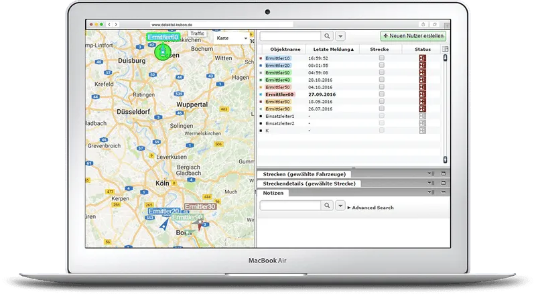
Task: Click the browser share icon
Action: click(423, 24)
